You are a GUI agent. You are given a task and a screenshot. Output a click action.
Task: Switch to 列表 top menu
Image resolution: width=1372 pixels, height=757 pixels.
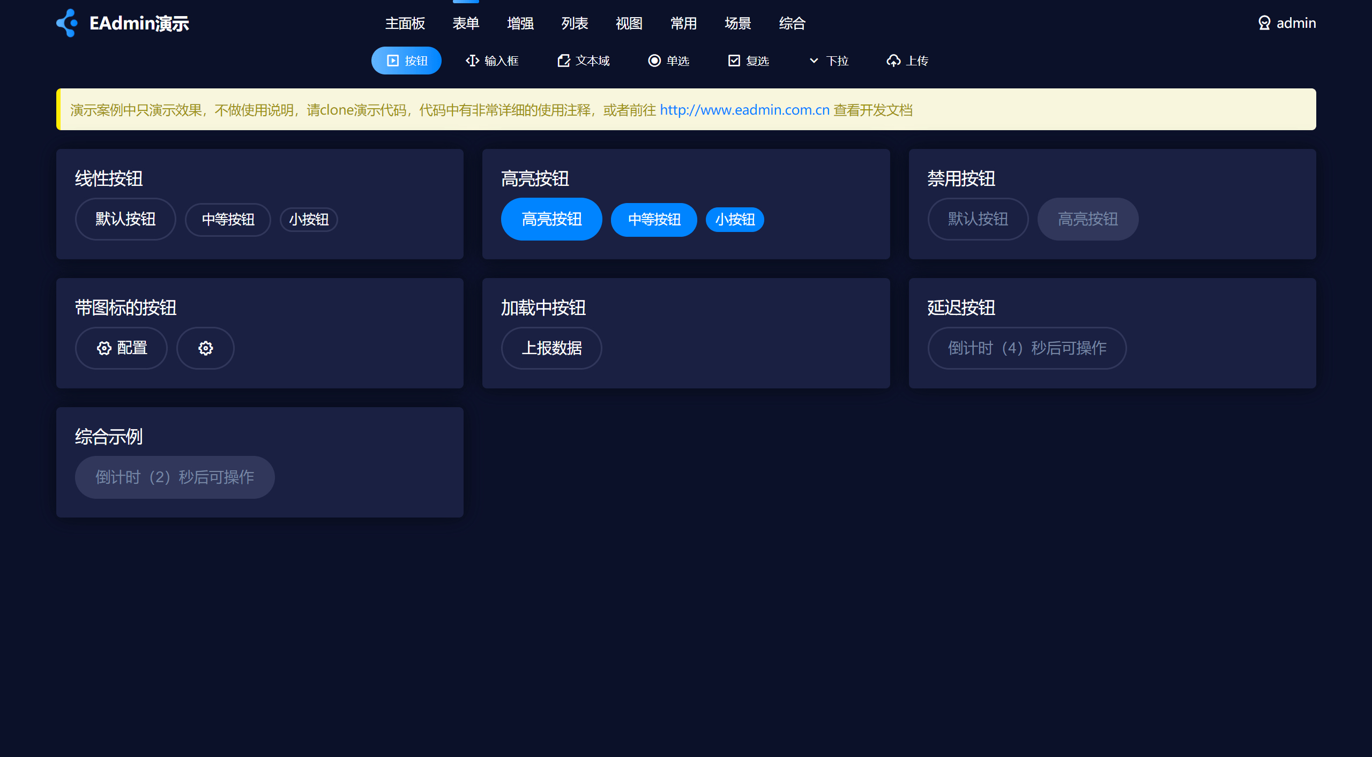575,23
